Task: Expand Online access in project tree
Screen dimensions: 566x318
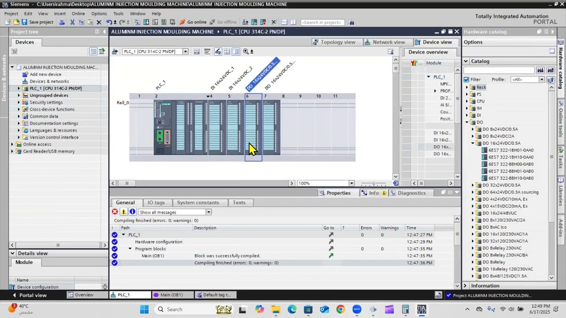Action: pyautogui.click(x=12, y=144)
